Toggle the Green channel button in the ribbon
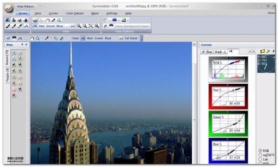 tap(51, 26)
